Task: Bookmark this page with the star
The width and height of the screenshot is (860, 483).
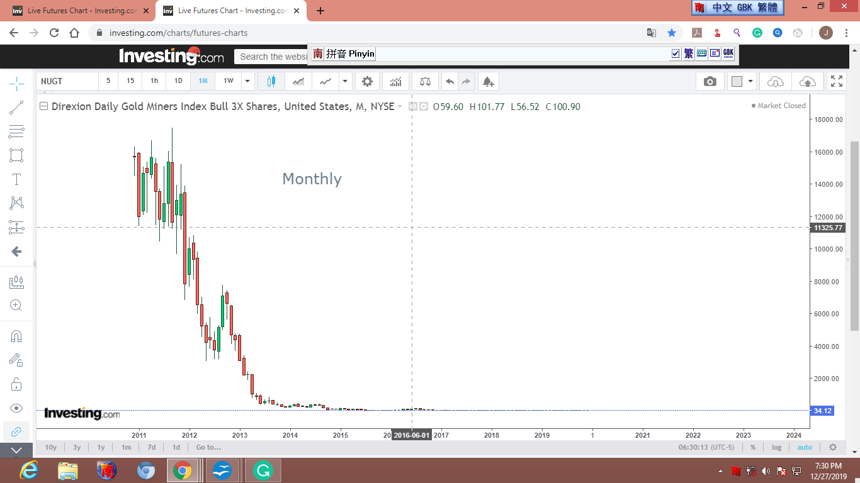Action: pyautogui.click(x=672, y=33)
